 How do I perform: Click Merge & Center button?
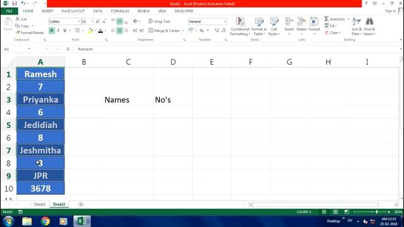164,31
